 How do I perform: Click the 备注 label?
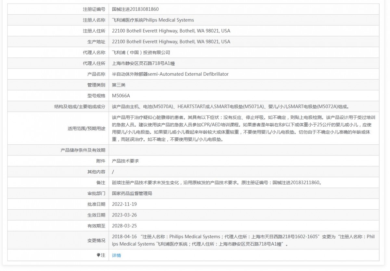click(x=101, y=182)
